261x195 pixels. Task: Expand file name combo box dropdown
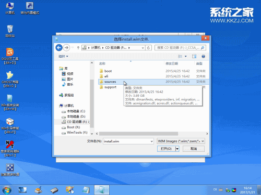[x=151, y=141]
